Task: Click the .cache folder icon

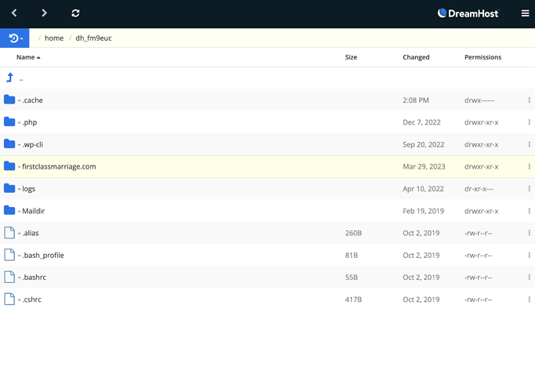Action: click(9, 100)
